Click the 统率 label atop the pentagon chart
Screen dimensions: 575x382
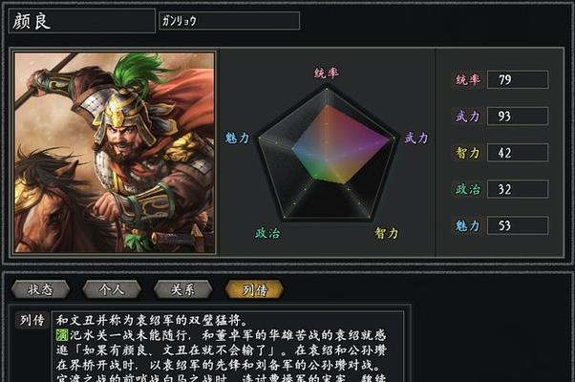(327, 73)
